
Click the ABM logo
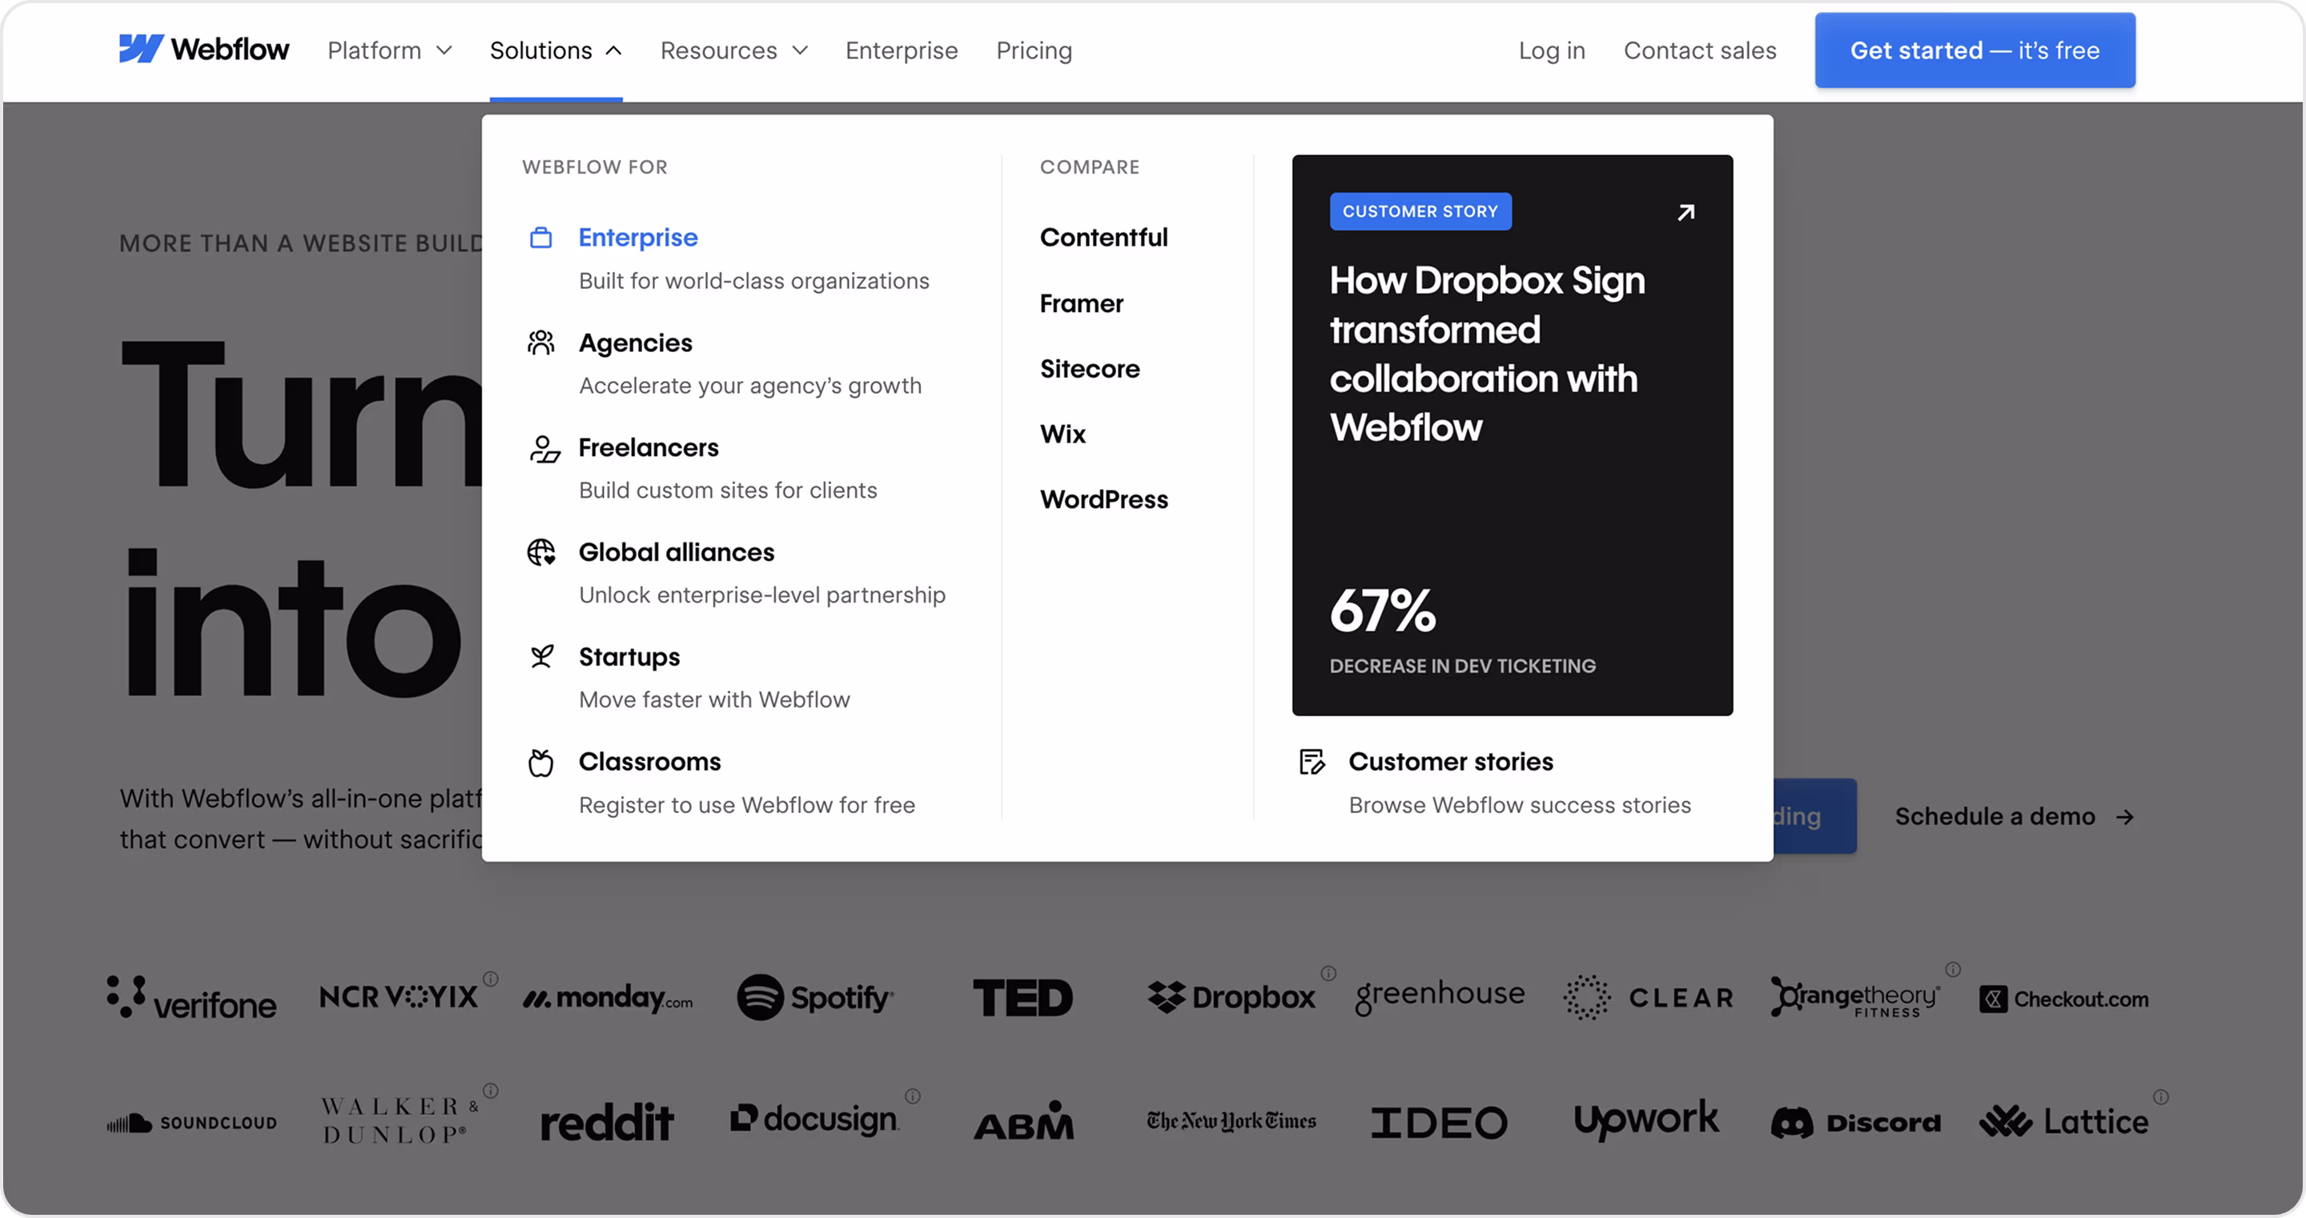coord(1022,1122)
